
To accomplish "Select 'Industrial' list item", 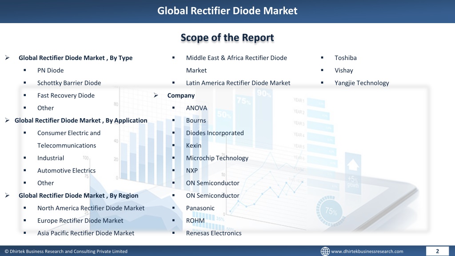I will pos(51,158).
